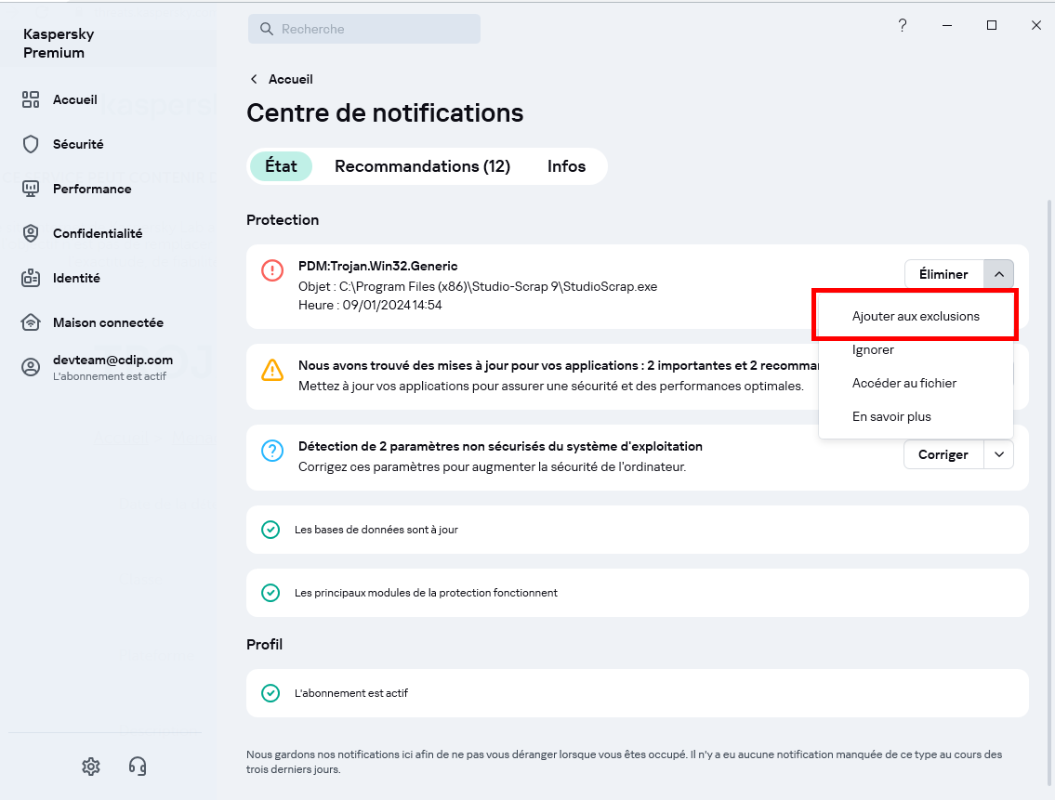Click 'Nous avons trouvé des mises à jour' heading

click(x=559, y=365)
